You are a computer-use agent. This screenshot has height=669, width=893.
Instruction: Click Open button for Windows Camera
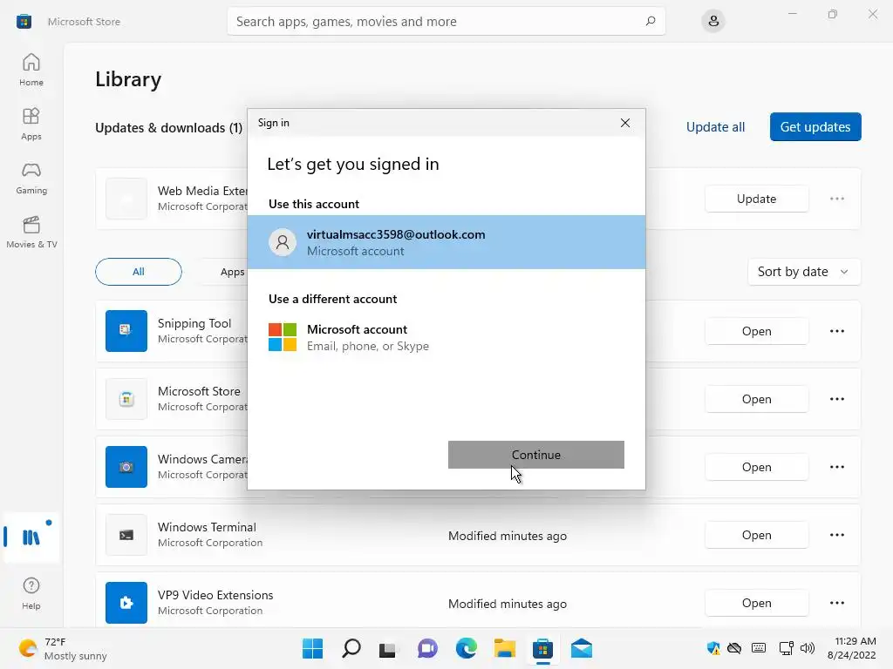click(x=756, y=467)
